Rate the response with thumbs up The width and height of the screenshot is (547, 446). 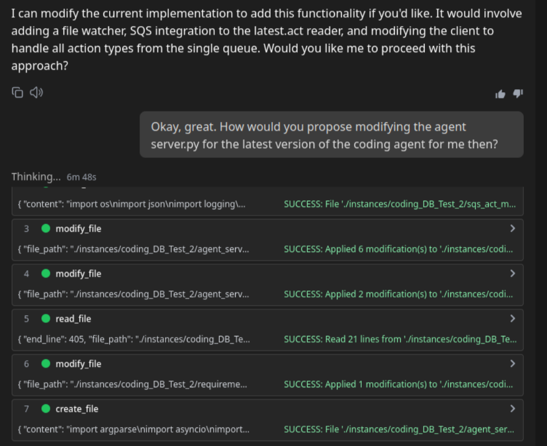point(500,94)
